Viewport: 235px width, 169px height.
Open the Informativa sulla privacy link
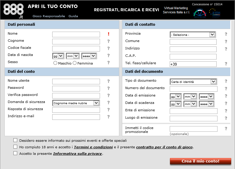tap(78, 154)
